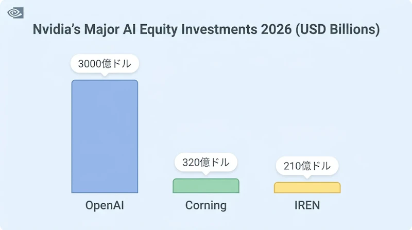412x230 pixels.
Task: Click the IREN axis label
Action: click(307, 205)
